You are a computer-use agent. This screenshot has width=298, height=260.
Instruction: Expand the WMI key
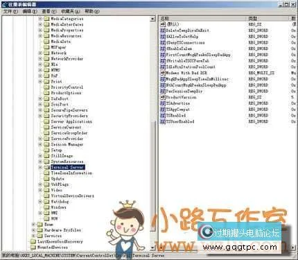click(x=40, y=213)
